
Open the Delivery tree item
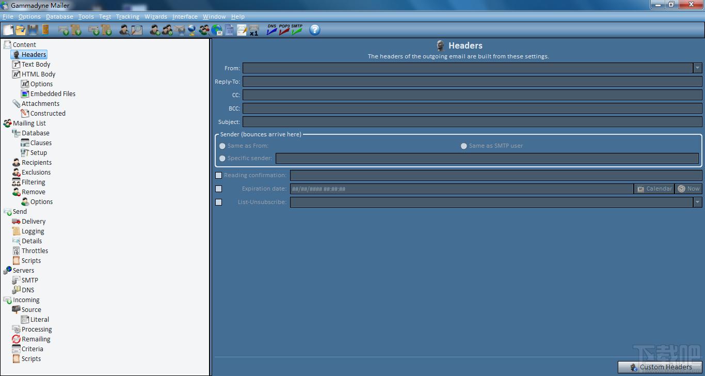(x=28, y=221)
